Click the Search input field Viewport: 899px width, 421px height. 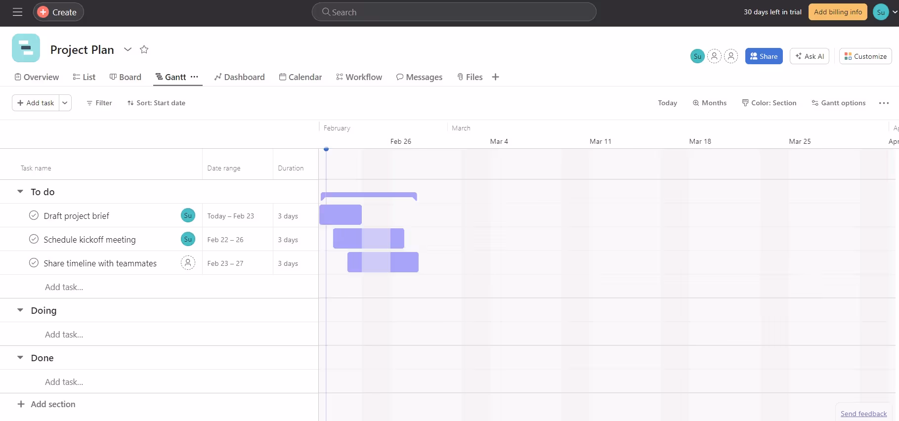(x=454, y=12)
